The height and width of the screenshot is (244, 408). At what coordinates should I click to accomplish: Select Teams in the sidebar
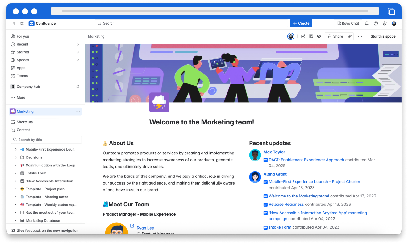22,76
